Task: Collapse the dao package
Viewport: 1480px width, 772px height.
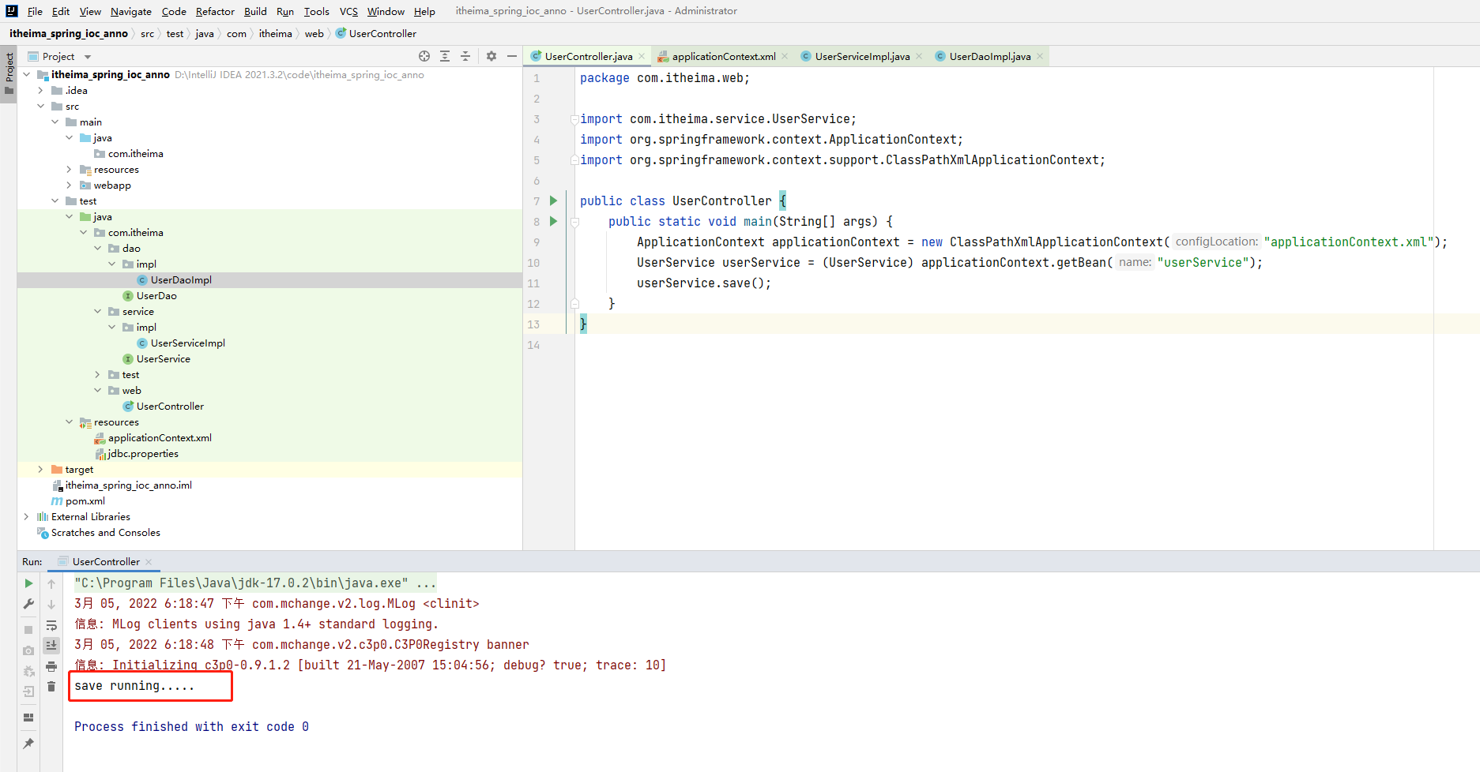Action: [97, 249]
